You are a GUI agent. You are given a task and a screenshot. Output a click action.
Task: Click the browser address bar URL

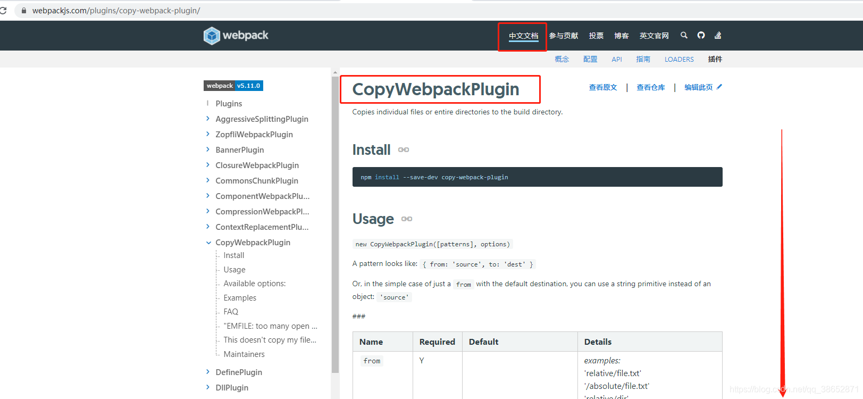(116, 11)
